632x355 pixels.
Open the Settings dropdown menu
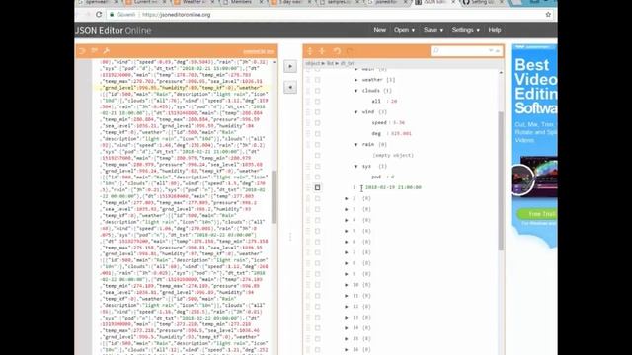465,30
